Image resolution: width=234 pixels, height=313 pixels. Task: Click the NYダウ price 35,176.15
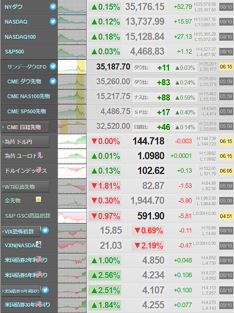[x=145, y=7]
